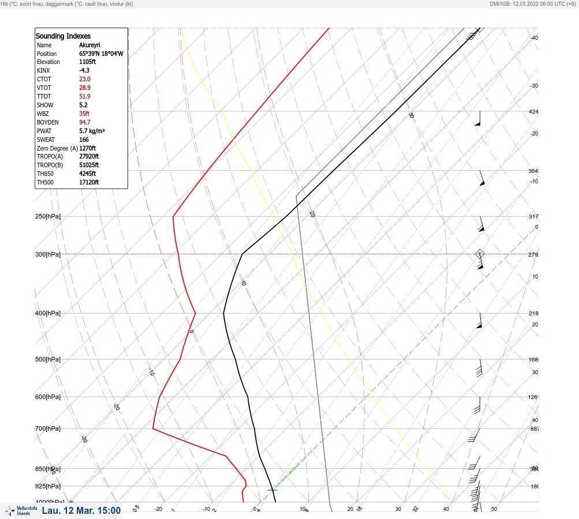Click the 'Elevation' row label in Sounding Indexes
Viewport: 579px width, 519px height.
point(48,62)
